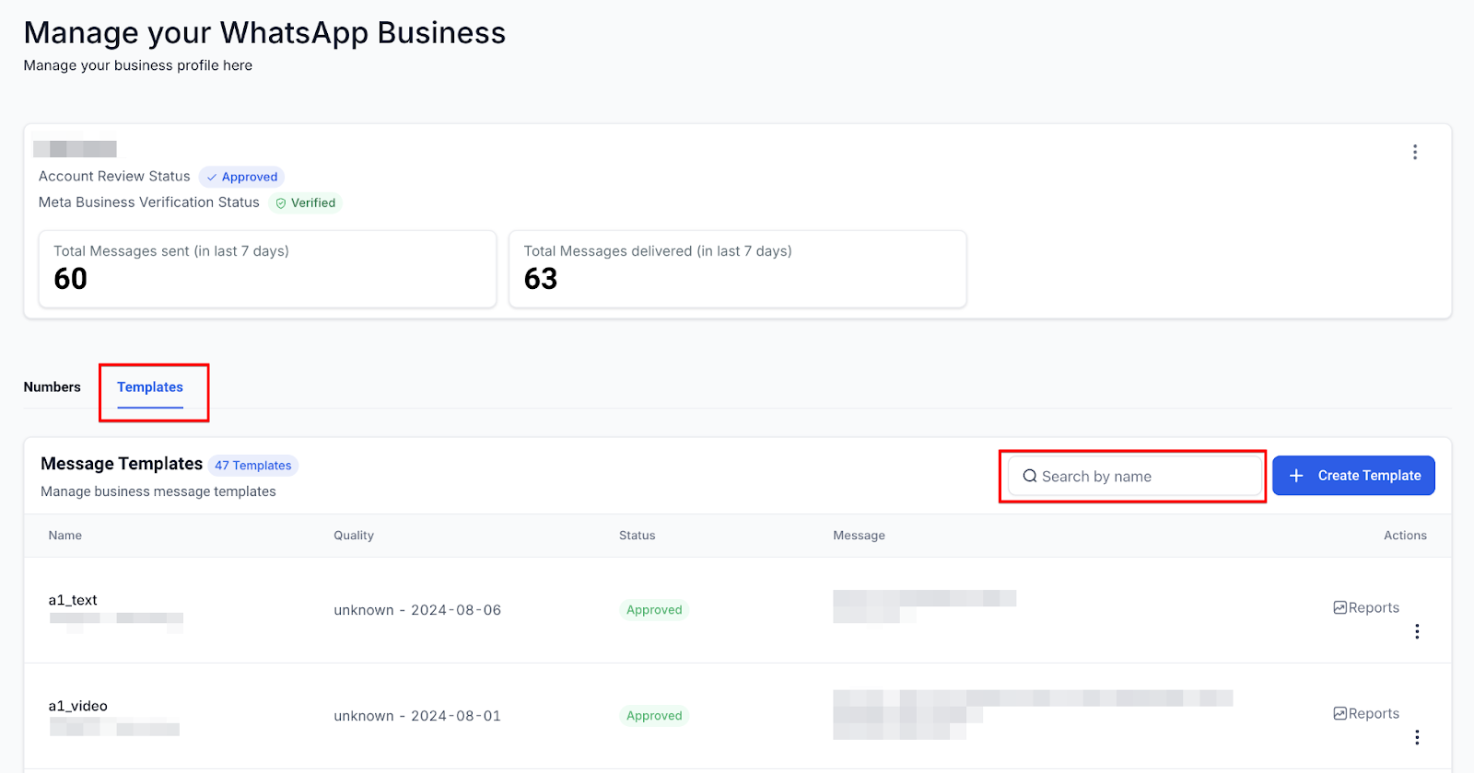This screenshot has height=773, width=1474.
Task: Click the Meta Business Verification Status label
Action: (149, 202)
